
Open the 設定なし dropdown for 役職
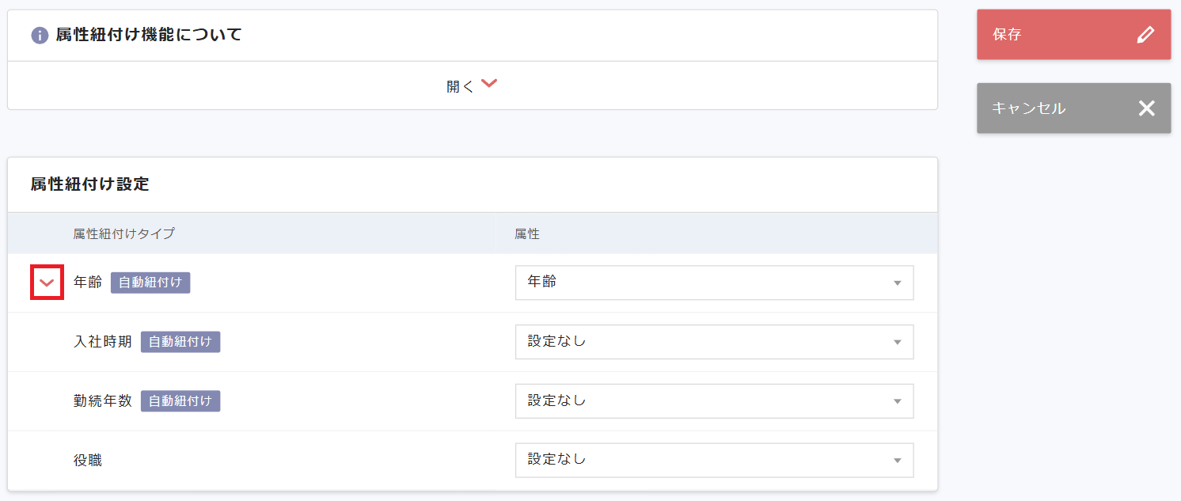[713, 460]
